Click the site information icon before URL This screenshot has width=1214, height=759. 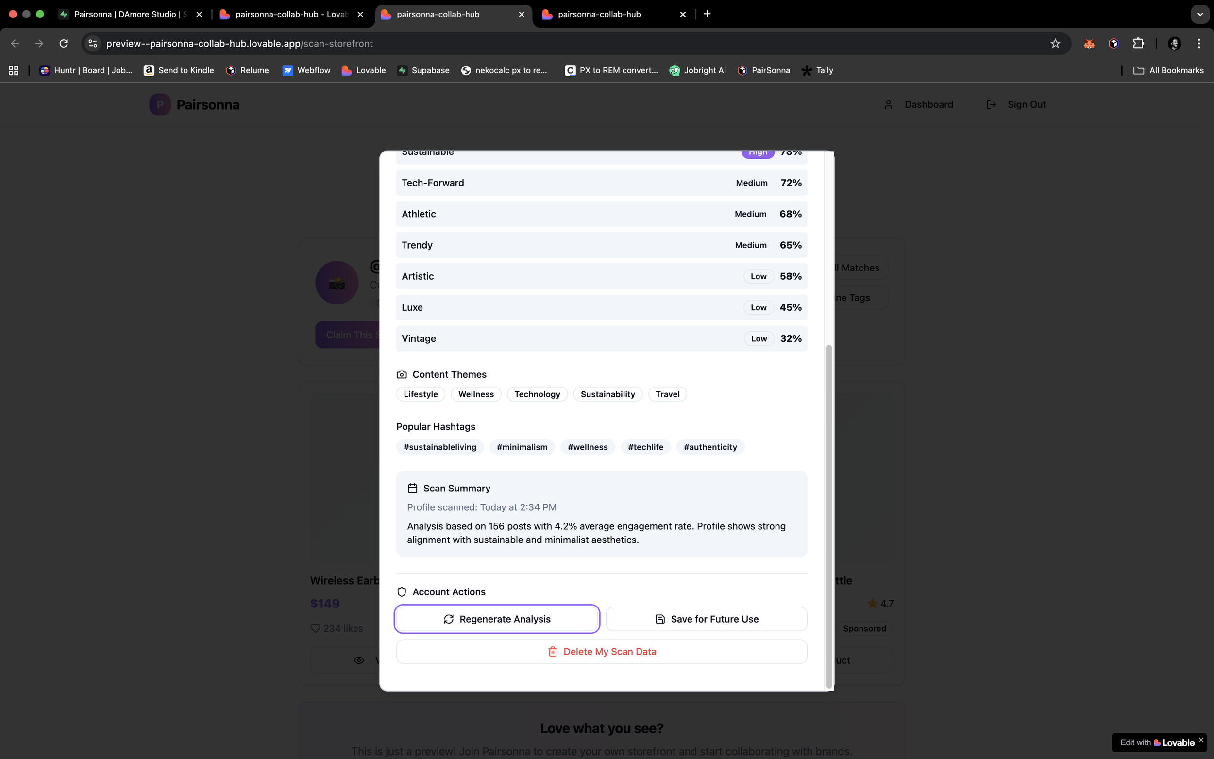pos(93,44)
